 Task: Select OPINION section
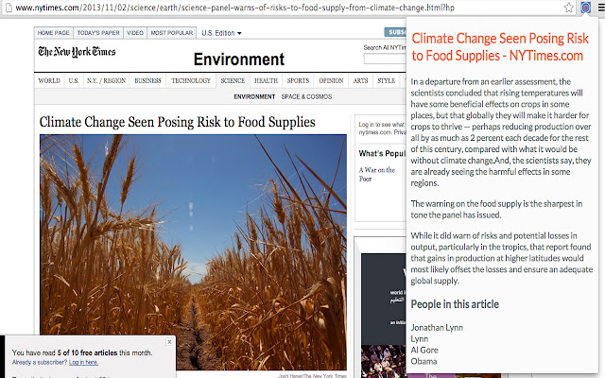pos(331,80)
